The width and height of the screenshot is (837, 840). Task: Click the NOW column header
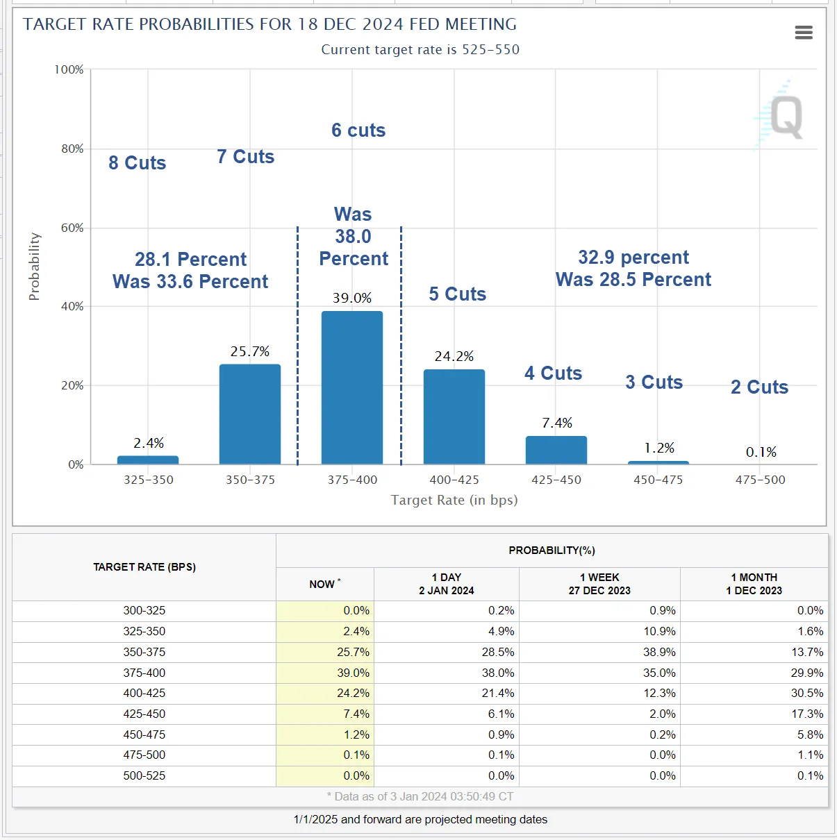(x=324, y=584)
